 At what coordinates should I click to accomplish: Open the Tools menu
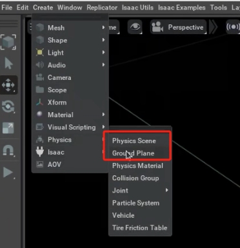coord(219,8)
